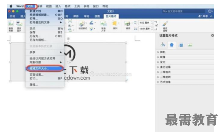Click the Share (共享) button in title bar
220x134 pixels.
click(203, 16)
